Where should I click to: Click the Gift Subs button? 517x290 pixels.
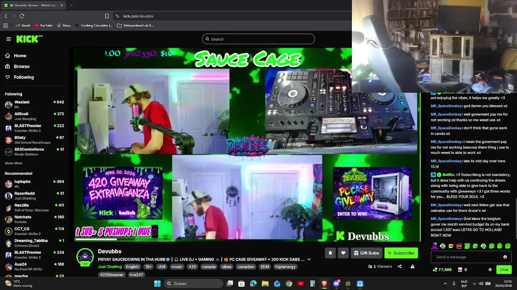pyautogui.click(x=366, y=253)
